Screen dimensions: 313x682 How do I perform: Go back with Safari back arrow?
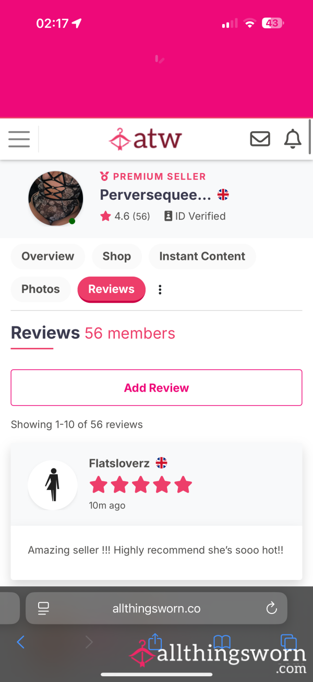(20, 642)
